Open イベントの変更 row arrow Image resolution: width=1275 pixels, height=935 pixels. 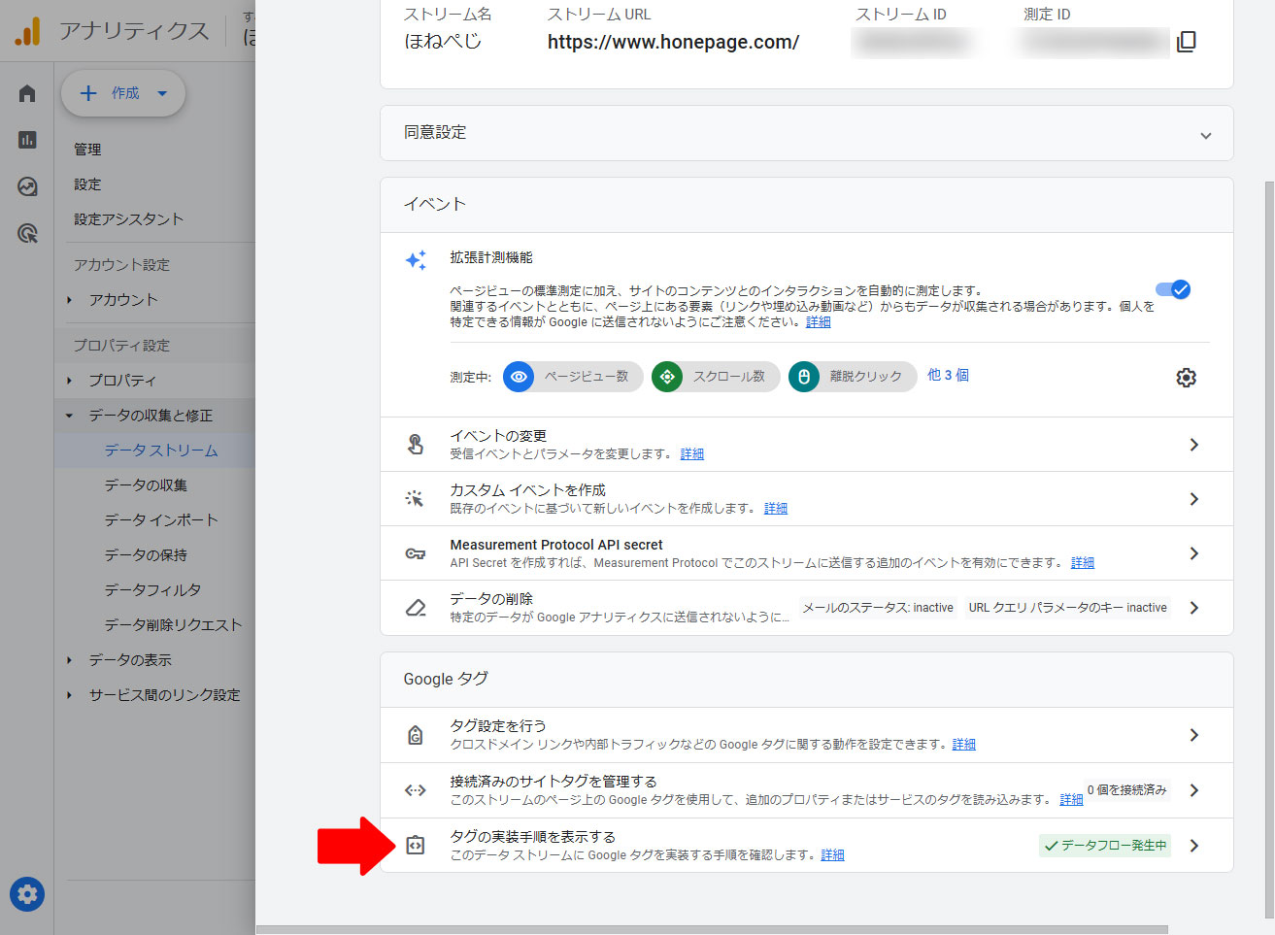pos(1194,445)
